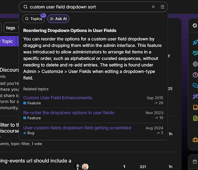This screenshot has height=170, width=198.
Task: Click the 'Sep 2015' date text
Action: 155,98
